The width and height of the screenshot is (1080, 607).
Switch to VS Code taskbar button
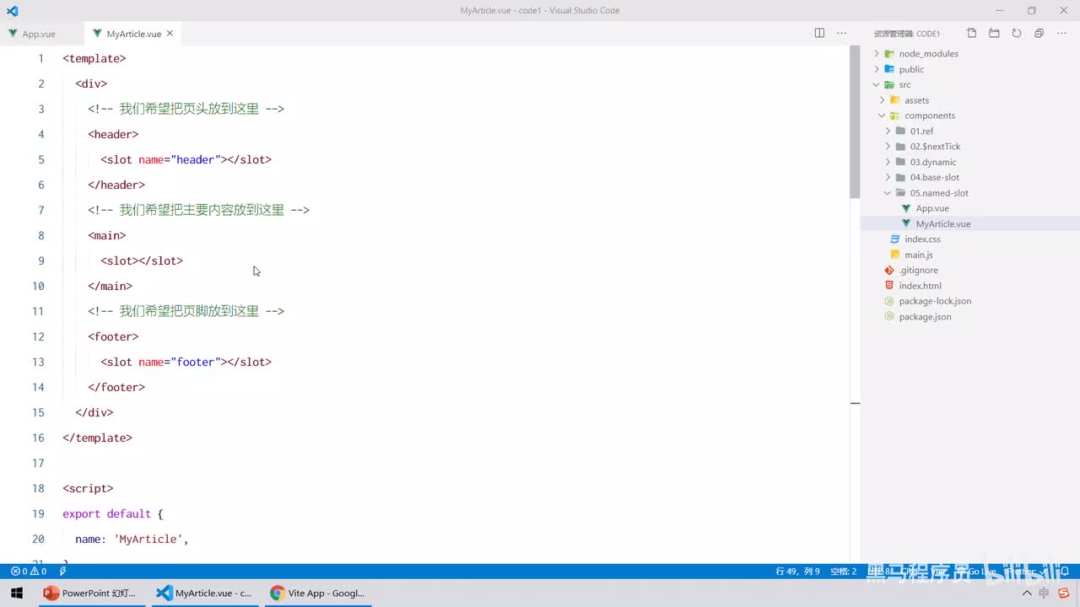(203, 593)
